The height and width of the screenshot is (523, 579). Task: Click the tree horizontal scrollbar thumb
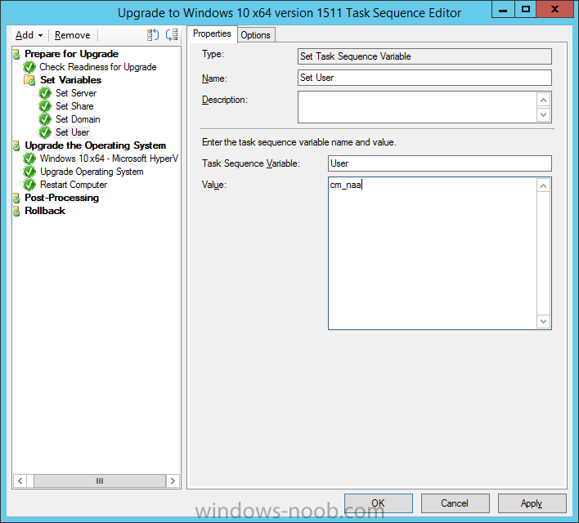coord(100,481)
